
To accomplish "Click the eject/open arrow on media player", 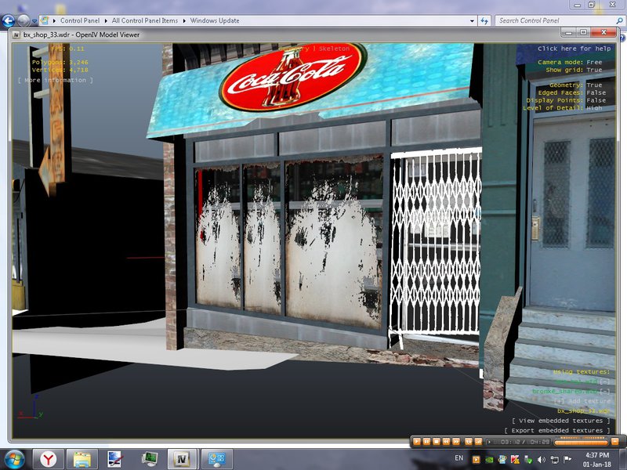I will (x=615, y=442).
